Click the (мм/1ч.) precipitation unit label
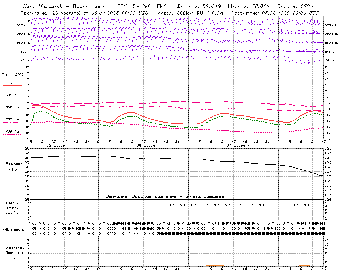This screenshot has height=271, width=339. 14,213
